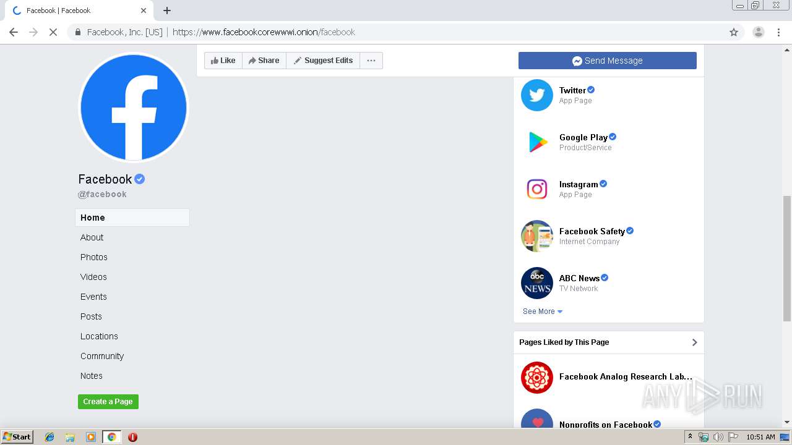792x445 pixels.
Task: Click the Facebook profile logo picture
Action: pos(134,107)
